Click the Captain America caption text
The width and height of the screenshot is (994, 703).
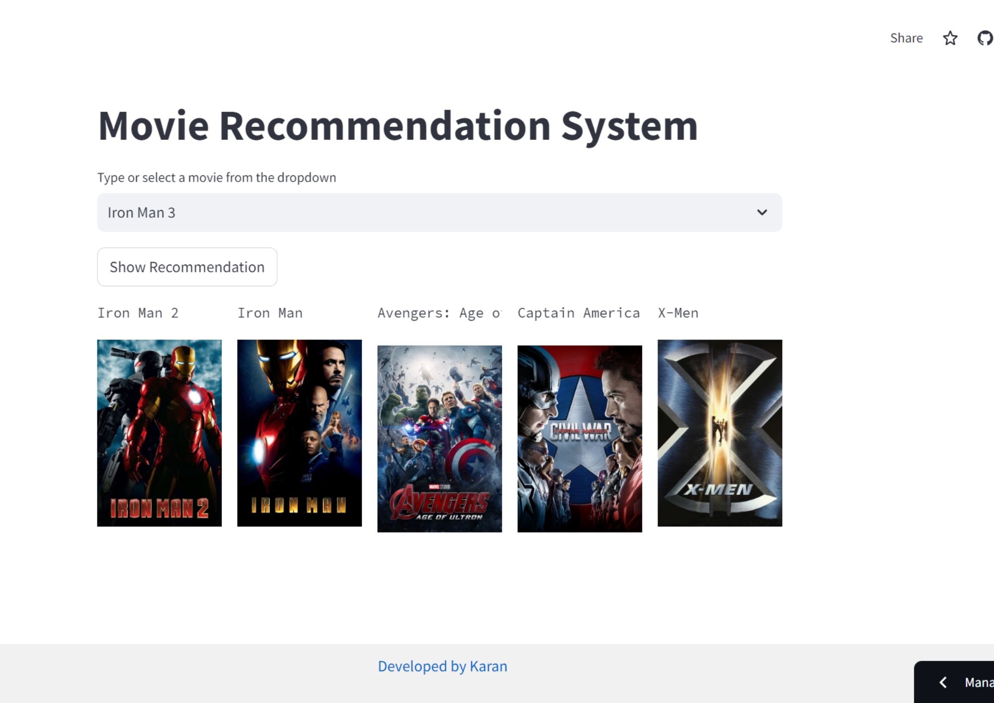[579, 313]
